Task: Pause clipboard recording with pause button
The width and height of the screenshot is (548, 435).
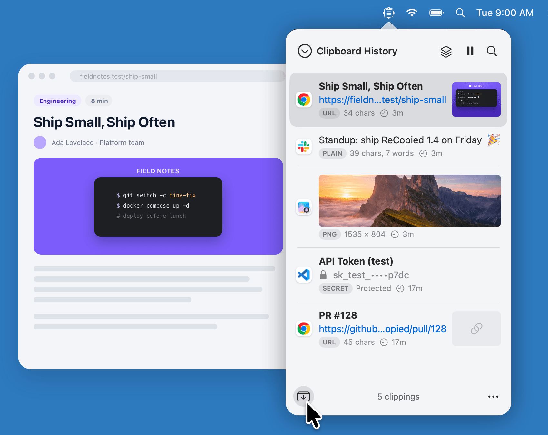Action: pyautogui.click(x=470, y=51)
